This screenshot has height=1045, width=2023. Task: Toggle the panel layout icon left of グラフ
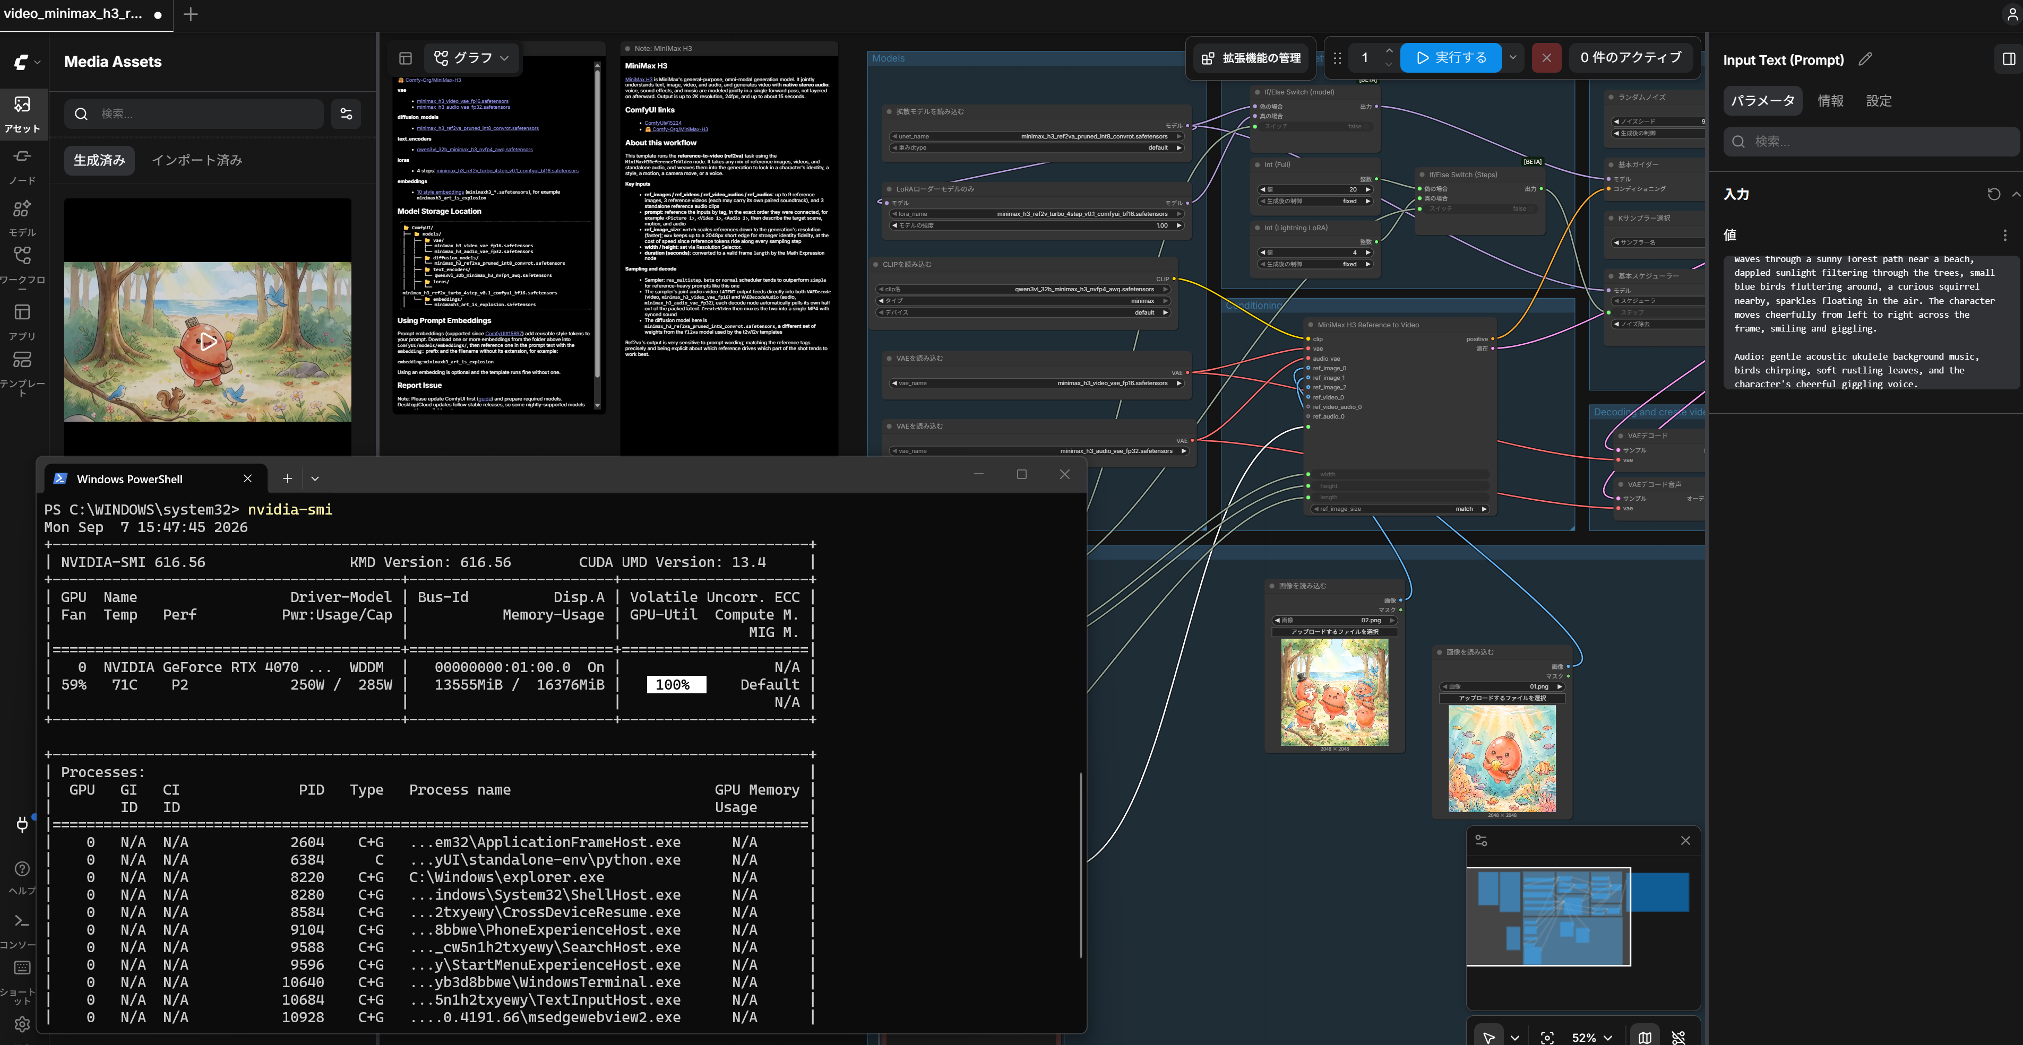(405, 58)
